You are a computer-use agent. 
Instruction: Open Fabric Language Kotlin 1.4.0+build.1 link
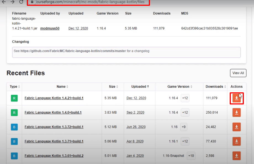[x=53, y=112]
